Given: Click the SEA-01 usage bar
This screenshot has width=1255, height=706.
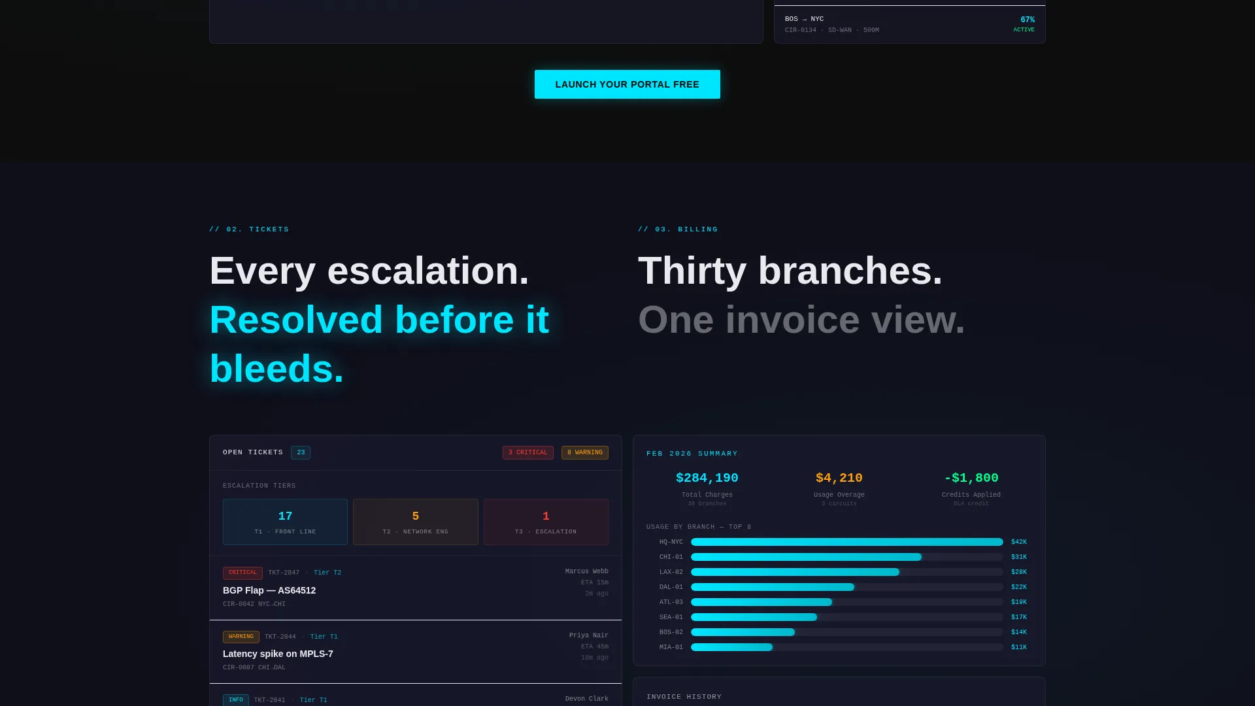Looking at the screenshot, I should point(846,617).
